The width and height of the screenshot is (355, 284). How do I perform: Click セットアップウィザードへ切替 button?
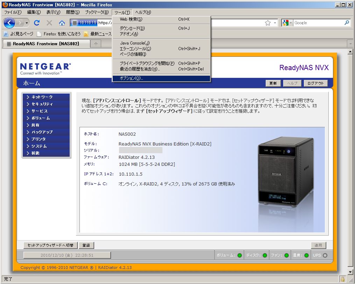click(50, 245)
